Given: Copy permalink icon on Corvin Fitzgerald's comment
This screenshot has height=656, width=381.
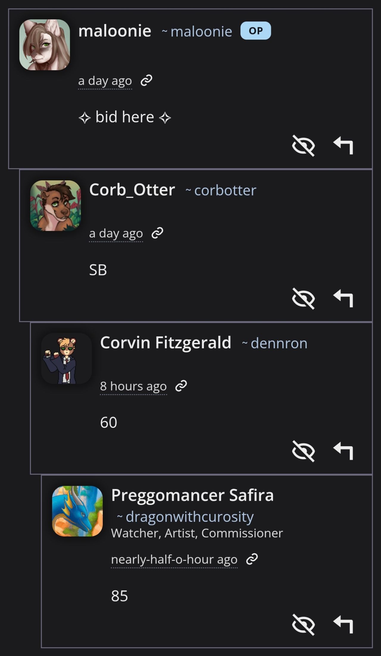Looking at the screenshot, I should click(x=181, y=386).
